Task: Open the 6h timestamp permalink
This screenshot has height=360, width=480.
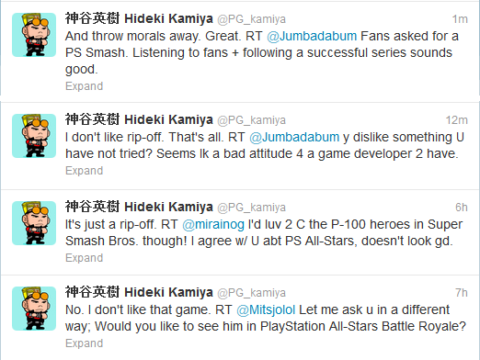Action: (462, 208)
